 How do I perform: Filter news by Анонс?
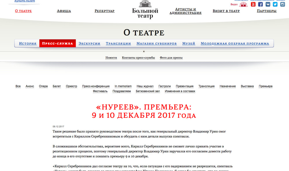30,86
